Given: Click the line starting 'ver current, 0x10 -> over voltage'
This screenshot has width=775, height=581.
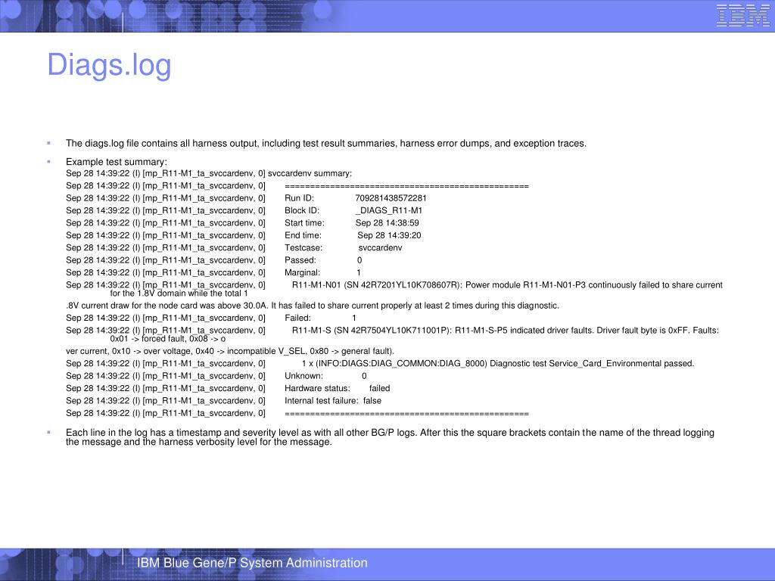Looking at the screenshot, I should click(230, 351).
